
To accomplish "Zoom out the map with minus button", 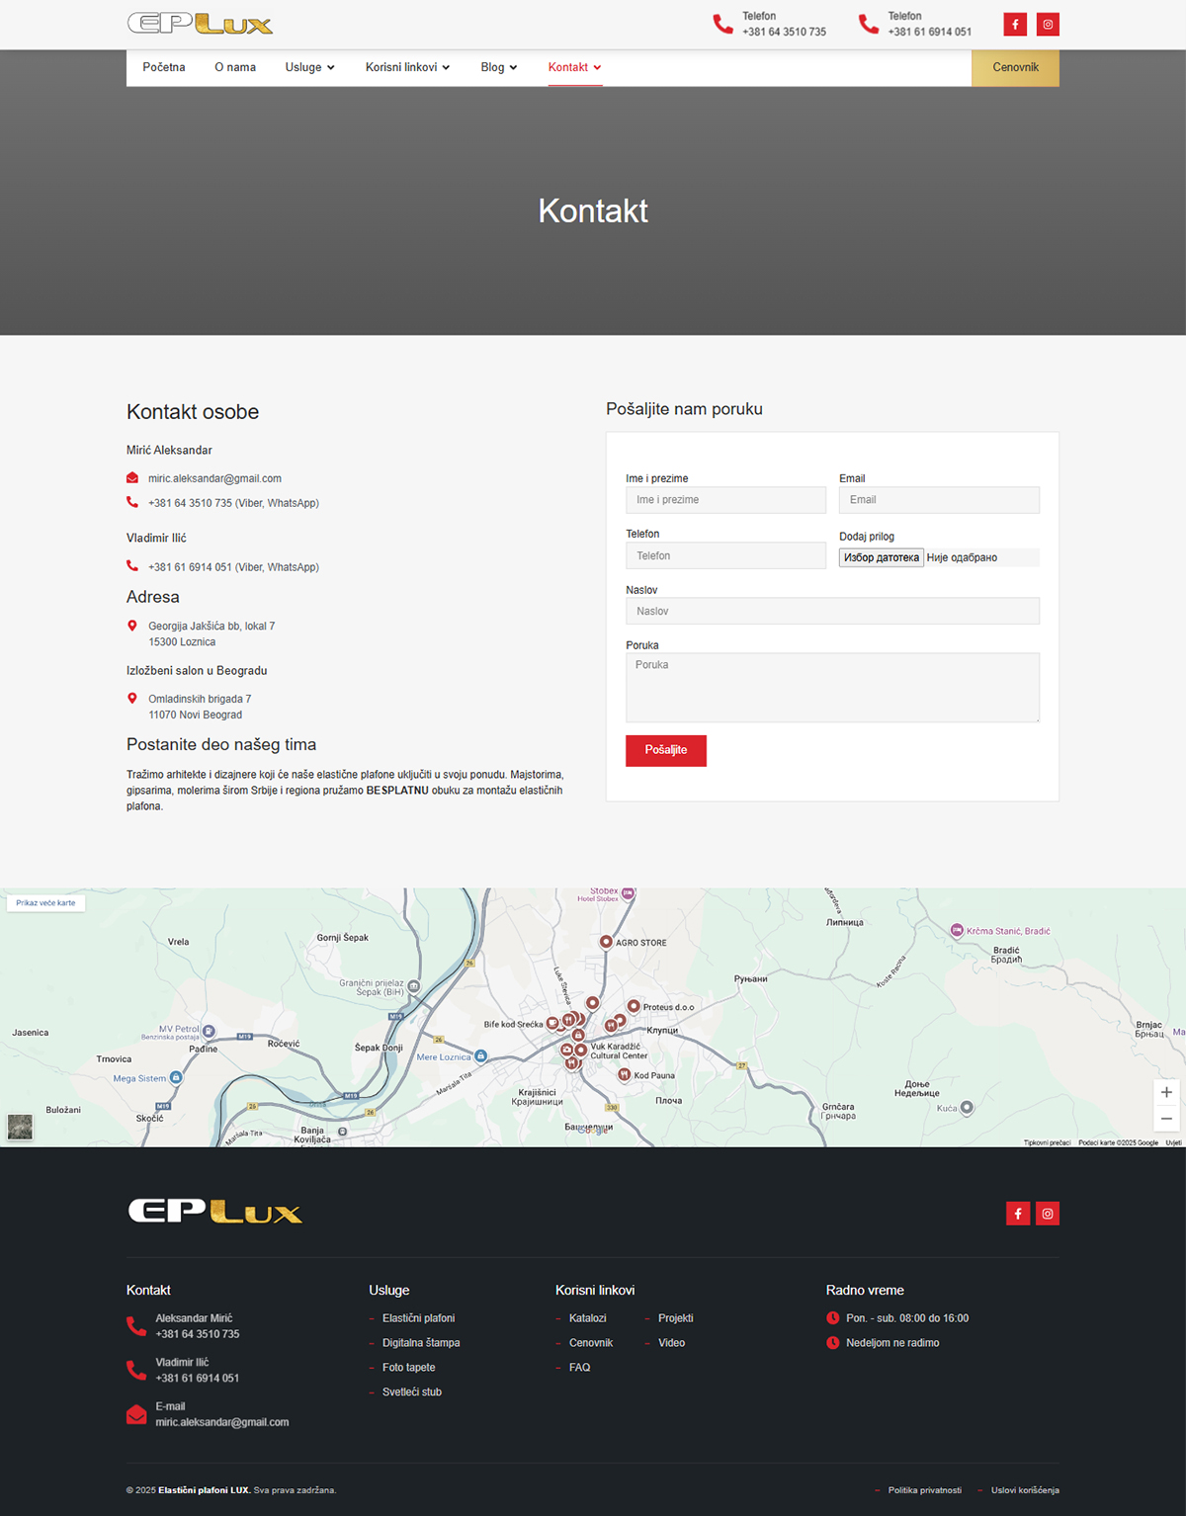I will point(1166,1119).
